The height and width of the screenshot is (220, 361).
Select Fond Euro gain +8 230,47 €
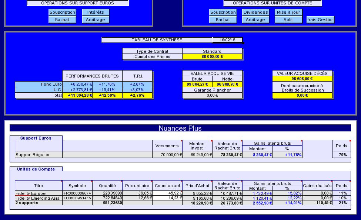[x=77, y=84]
